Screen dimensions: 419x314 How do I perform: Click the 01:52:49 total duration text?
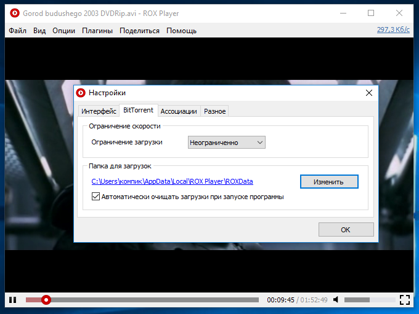pyautogui.click(x=314, y=300)
